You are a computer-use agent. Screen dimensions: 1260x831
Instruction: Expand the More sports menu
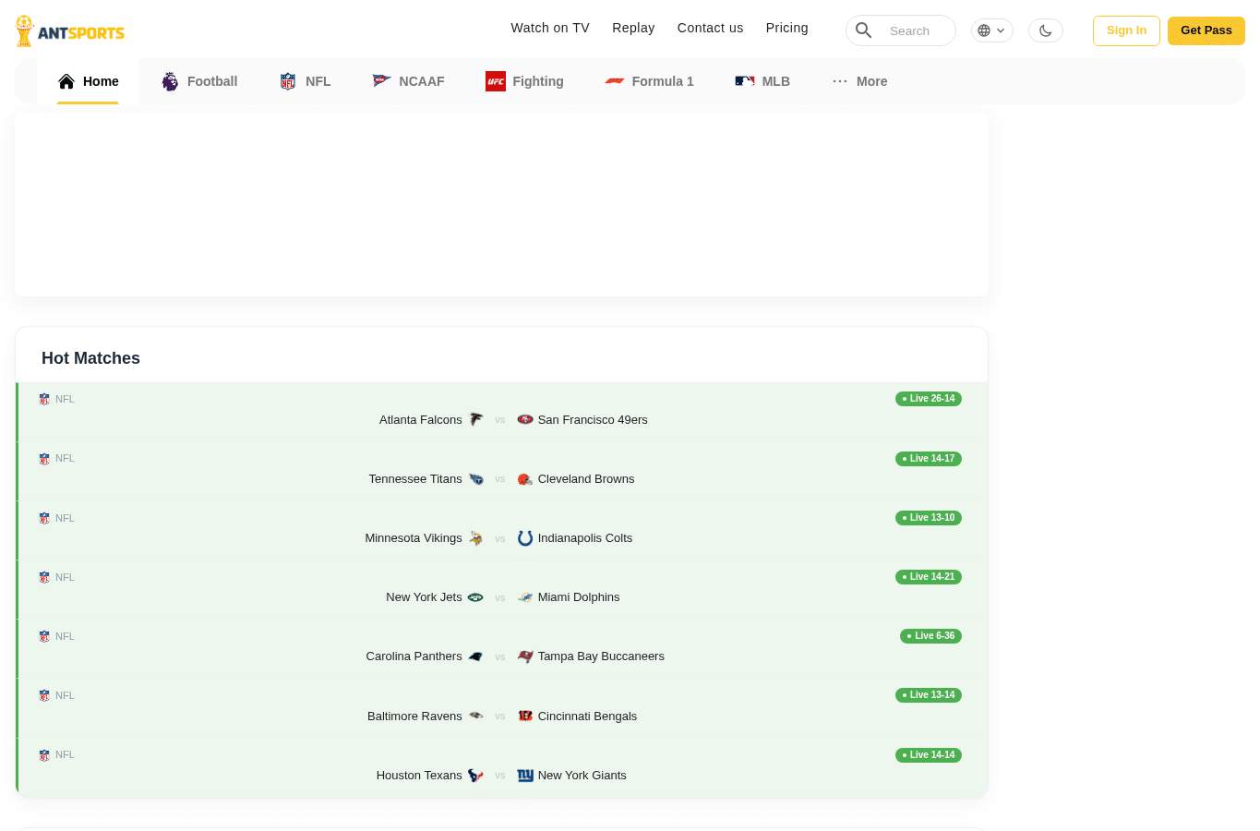click(859, 81)
